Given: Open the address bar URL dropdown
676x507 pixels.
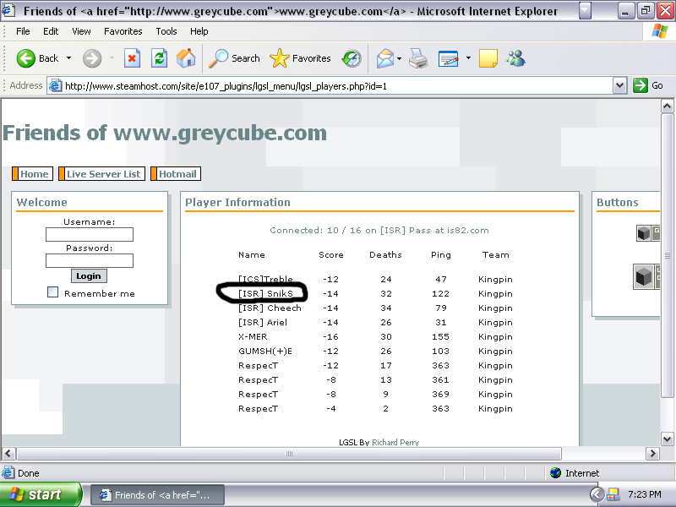Looking at the screenshot, I should (x=619, y=86).
